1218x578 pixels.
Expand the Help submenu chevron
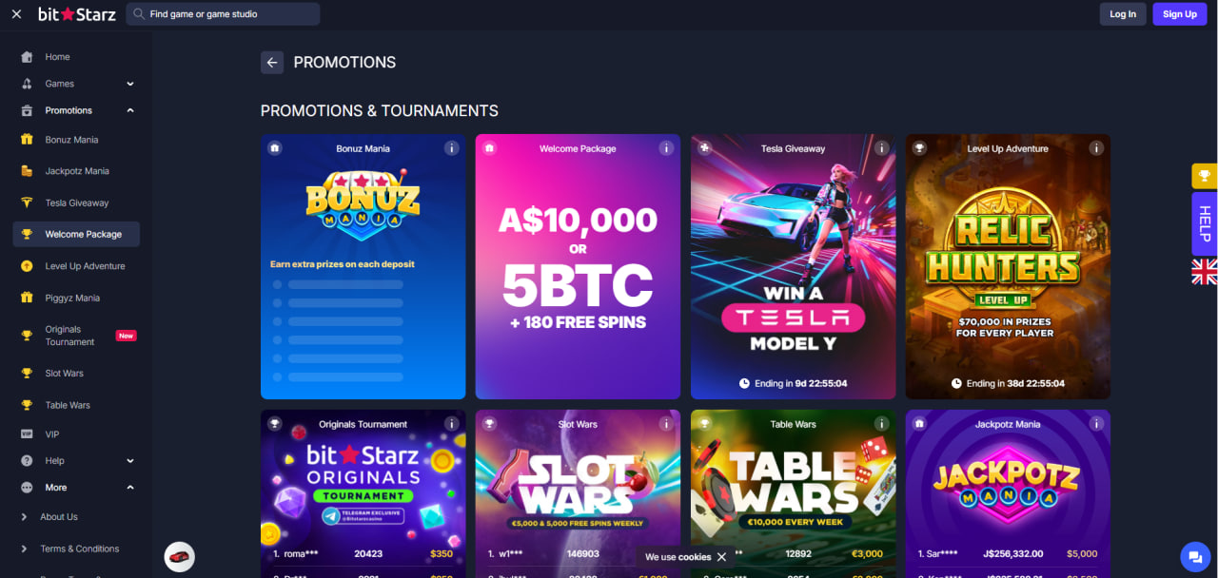(x=130, y=461)
